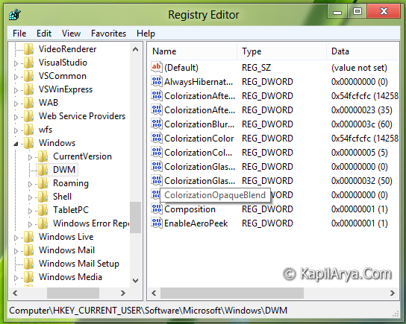Click the 0x0000003c (60) data cell
406x324 pixels.
point(362,124)
